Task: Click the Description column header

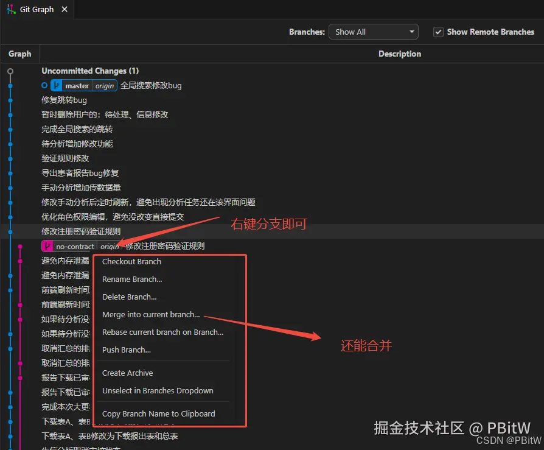Action: point(400,54)
